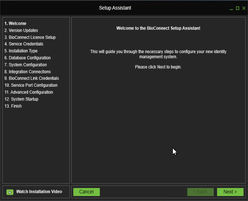Viewport: 248px width, 201px height.
Task: Click the System Startup step
Action: pos(21,99)
